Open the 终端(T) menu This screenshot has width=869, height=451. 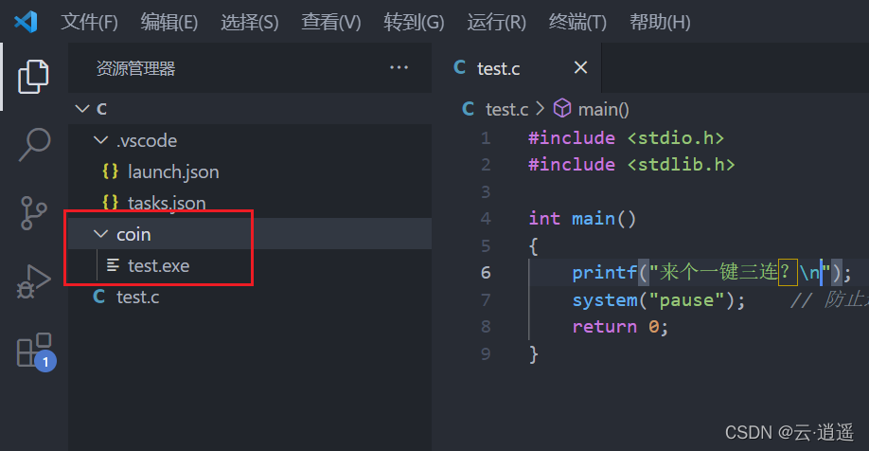pyautogui.click(x=577, y=22)
